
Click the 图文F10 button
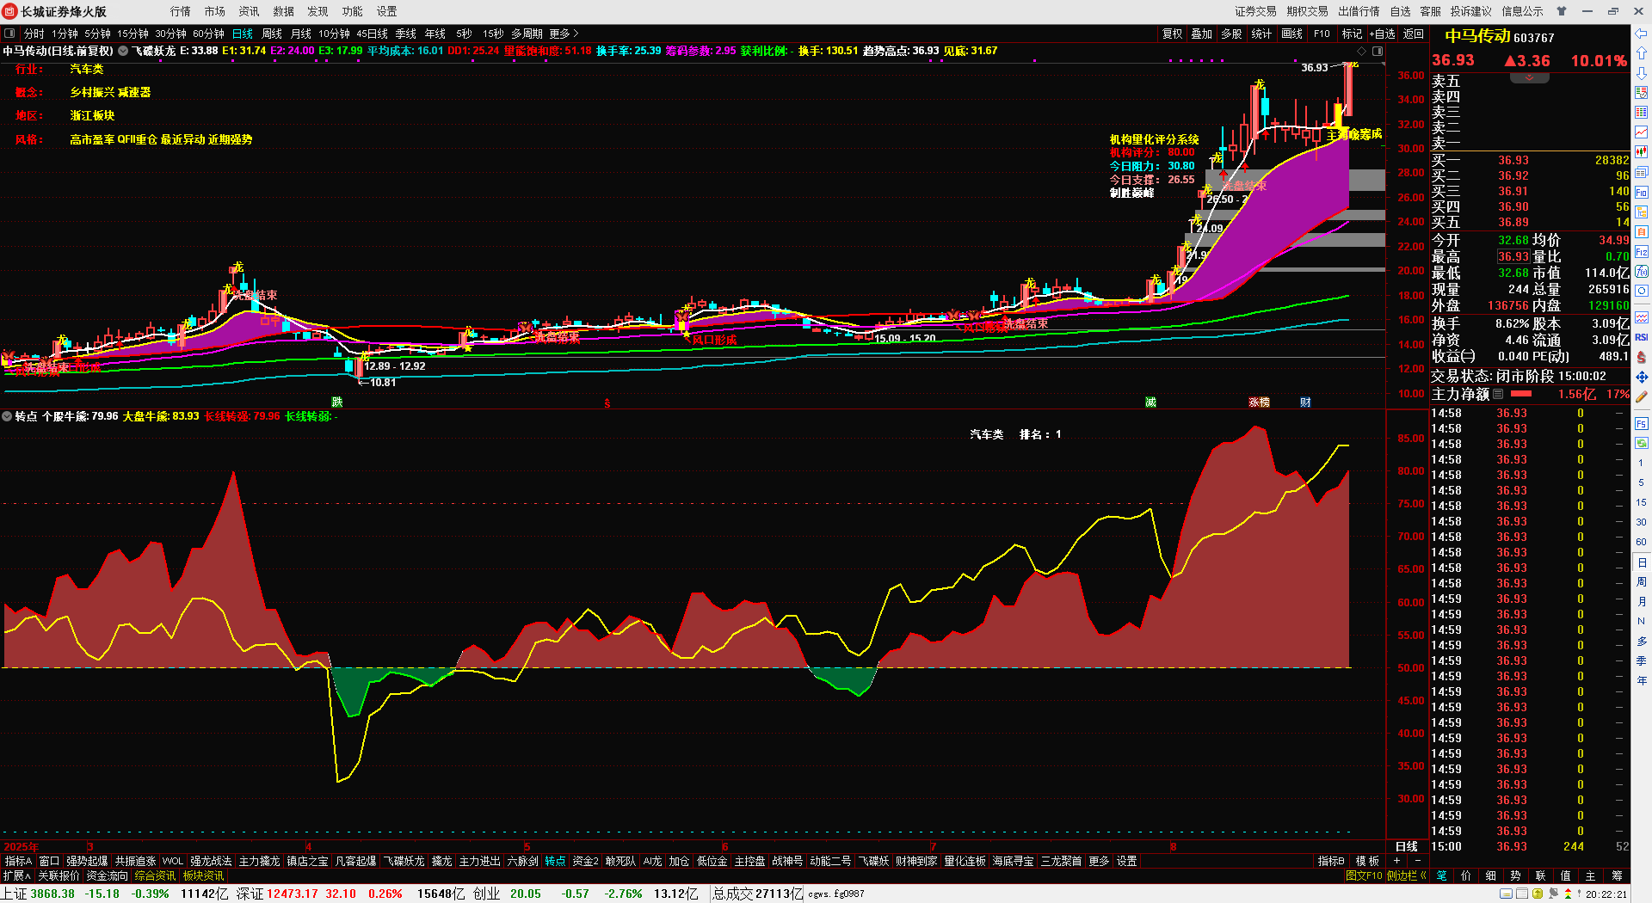[1364, 875]
